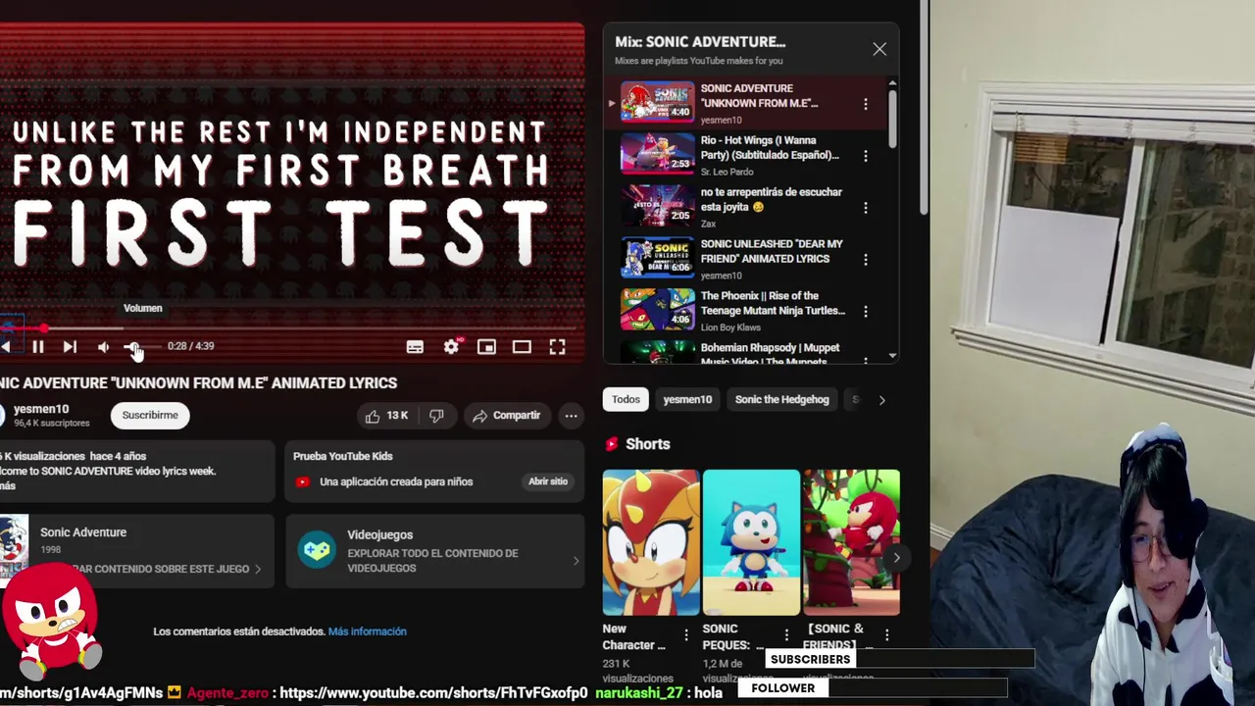Image resolution: width=1255 pixels, height=706 pixels.
Task: Expand Sonic Adventure game content chevron
Action: point(258,569)
